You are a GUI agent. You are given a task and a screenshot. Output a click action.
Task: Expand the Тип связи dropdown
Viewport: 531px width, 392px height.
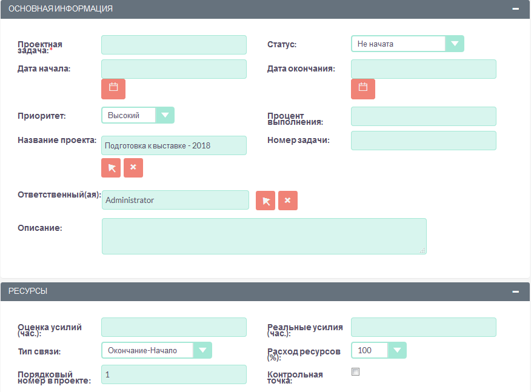click(x=156, y=350)
